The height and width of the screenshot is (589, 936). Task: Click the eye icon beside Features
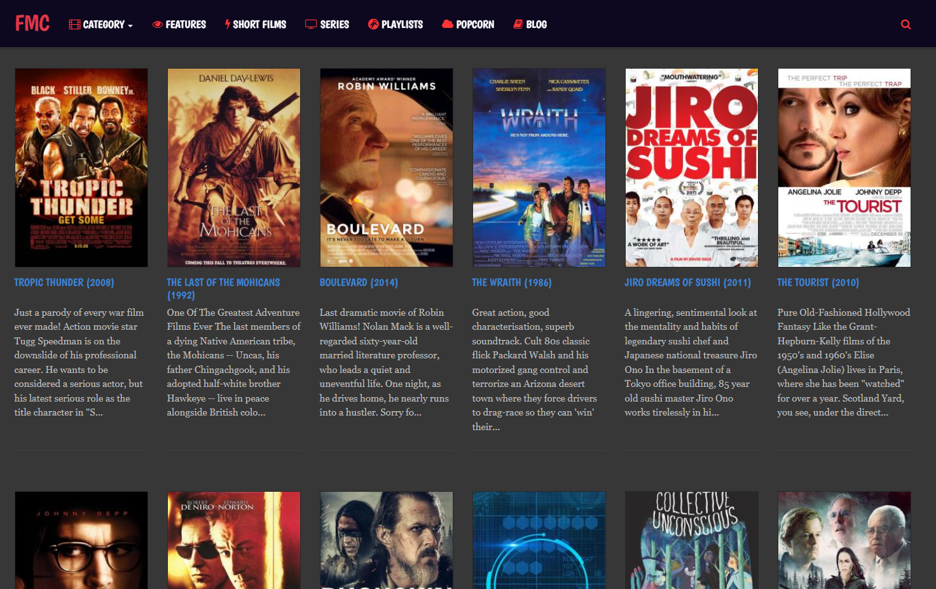click(156, 24)
